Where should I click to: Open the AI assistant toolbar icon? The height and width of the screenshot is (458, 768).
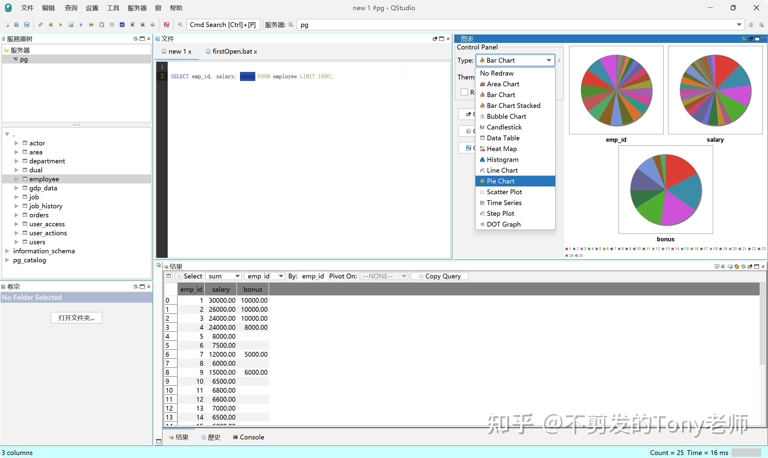coord(122,25)
